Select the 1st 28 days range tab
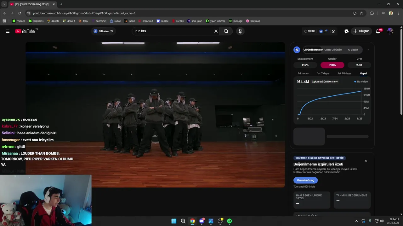This screenshot has width=403, height=226. [344, 73]
